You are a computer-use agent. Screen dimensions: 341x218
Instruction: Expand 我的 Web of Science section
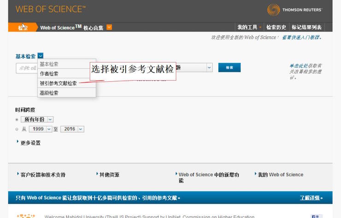(x=279, y=175)
